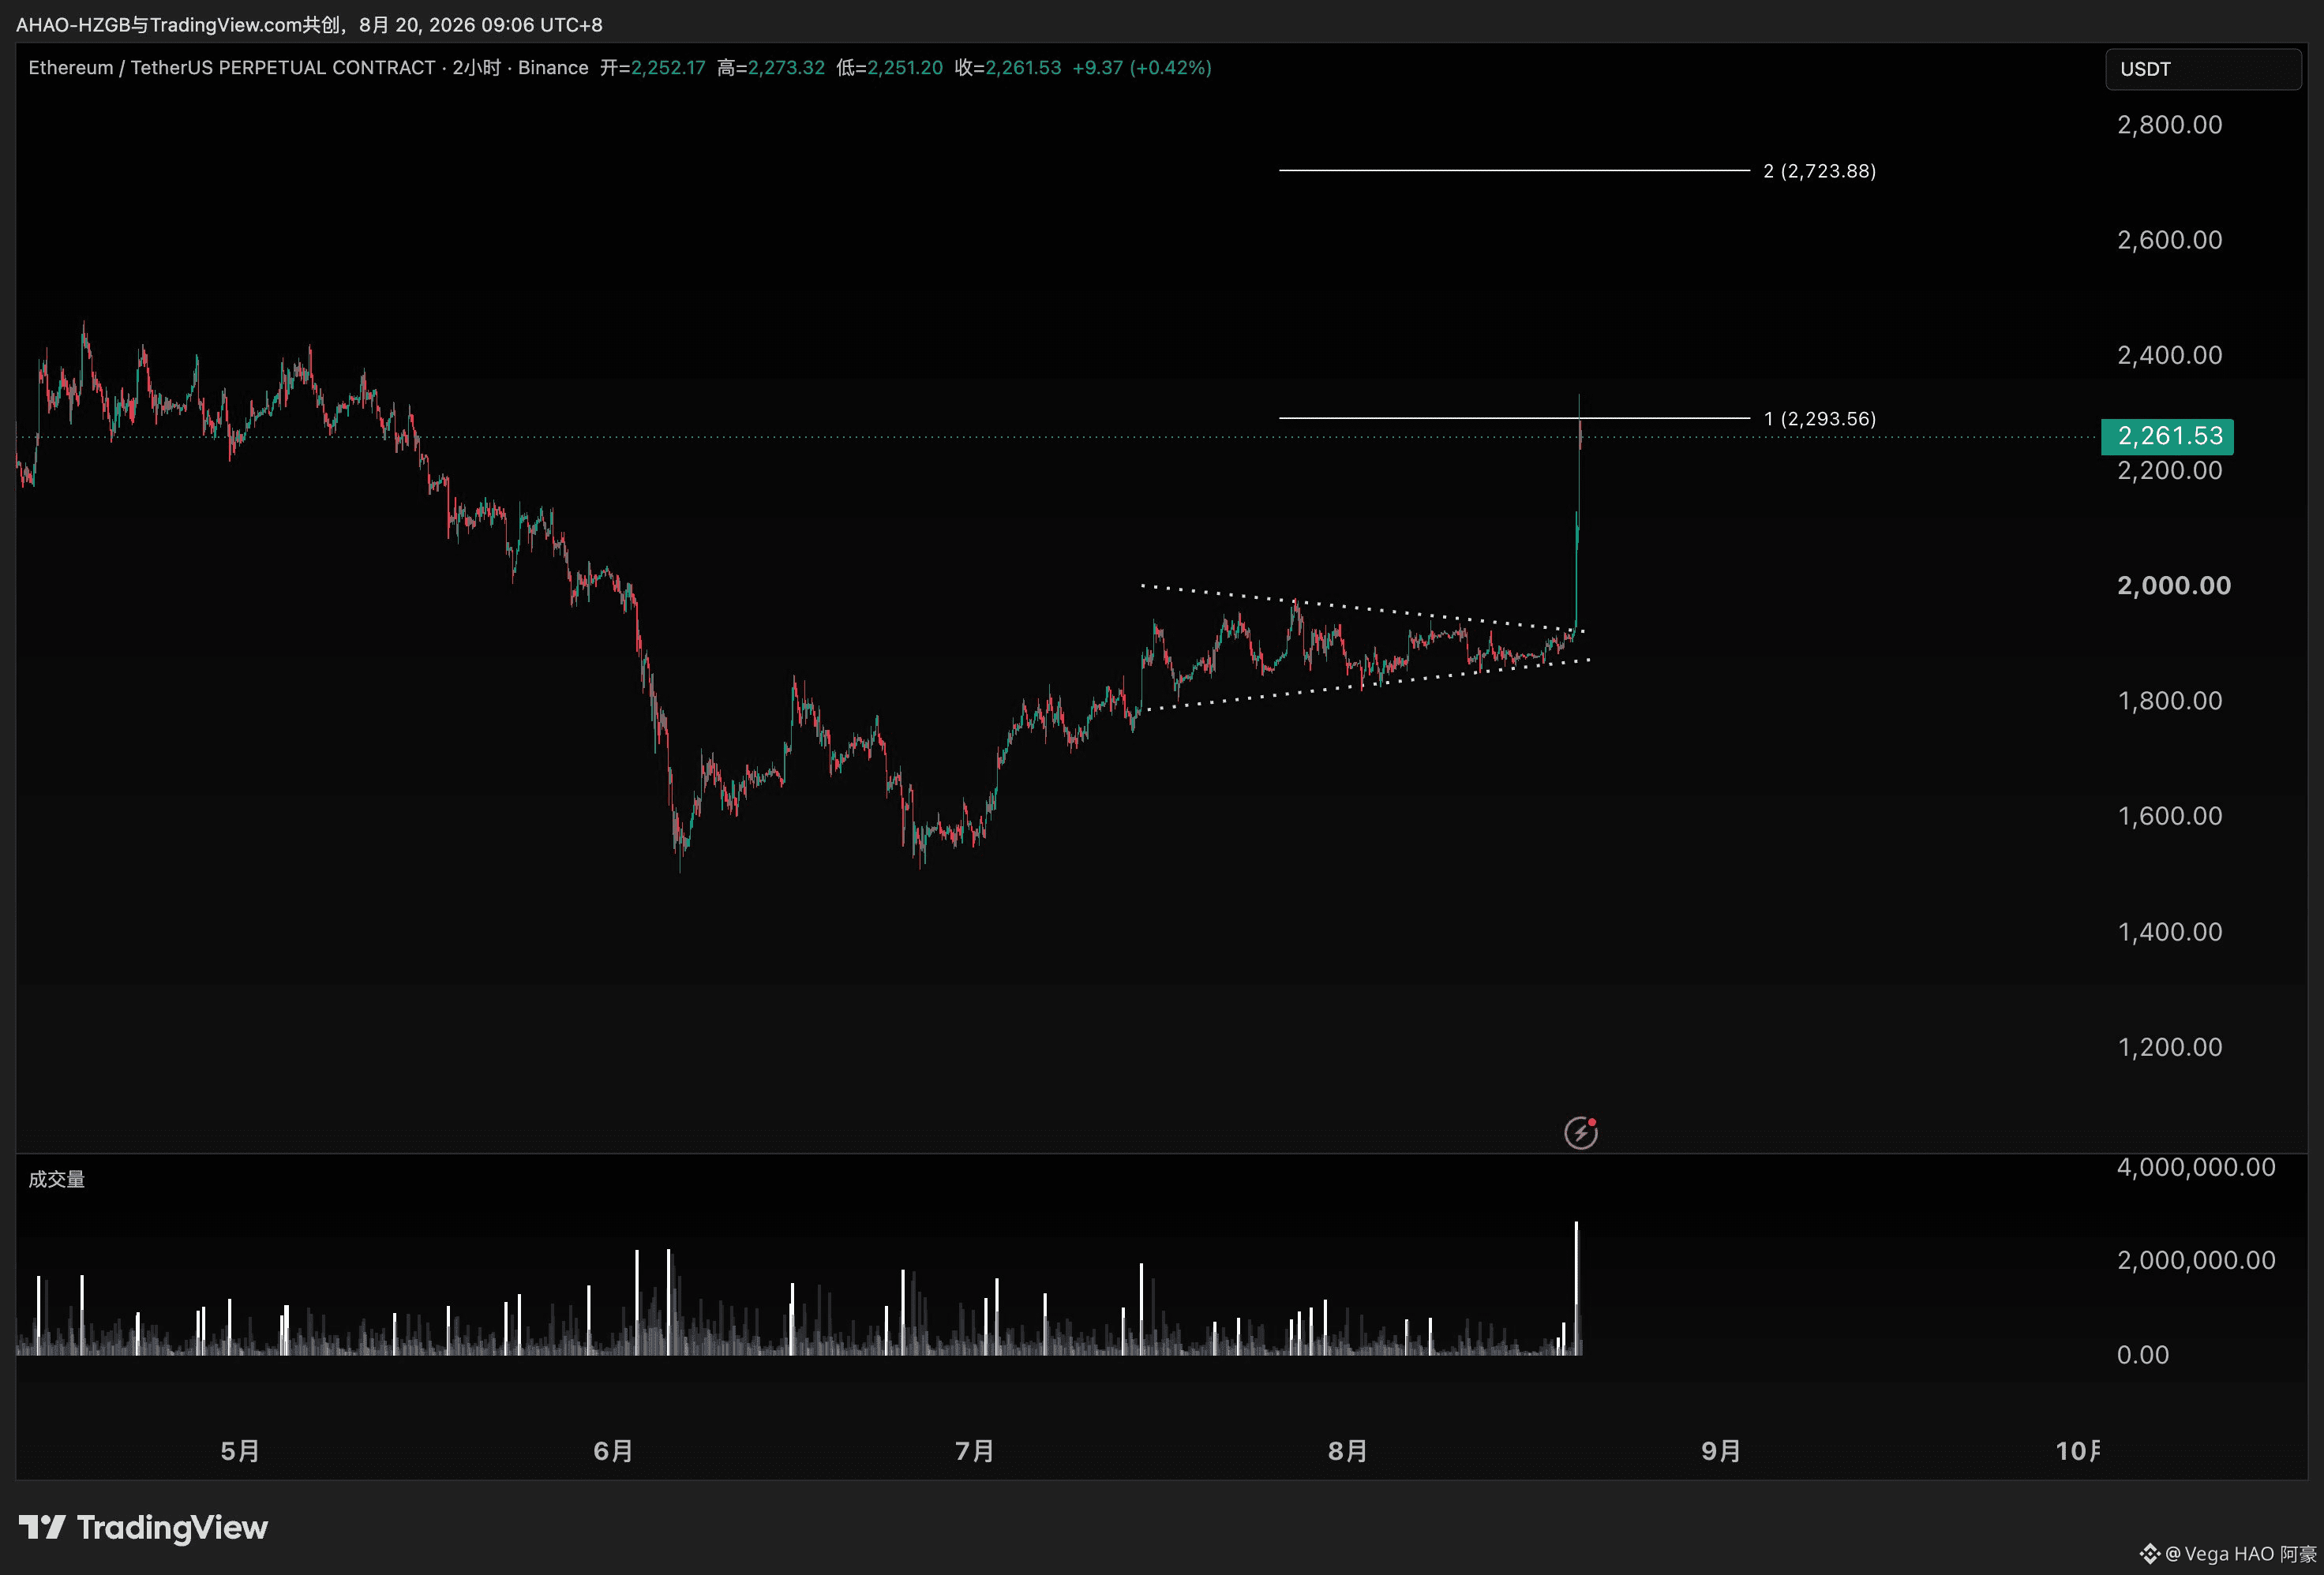
Task: Click the green current price tag 2,261.53
Action: tap(2168, 436)
